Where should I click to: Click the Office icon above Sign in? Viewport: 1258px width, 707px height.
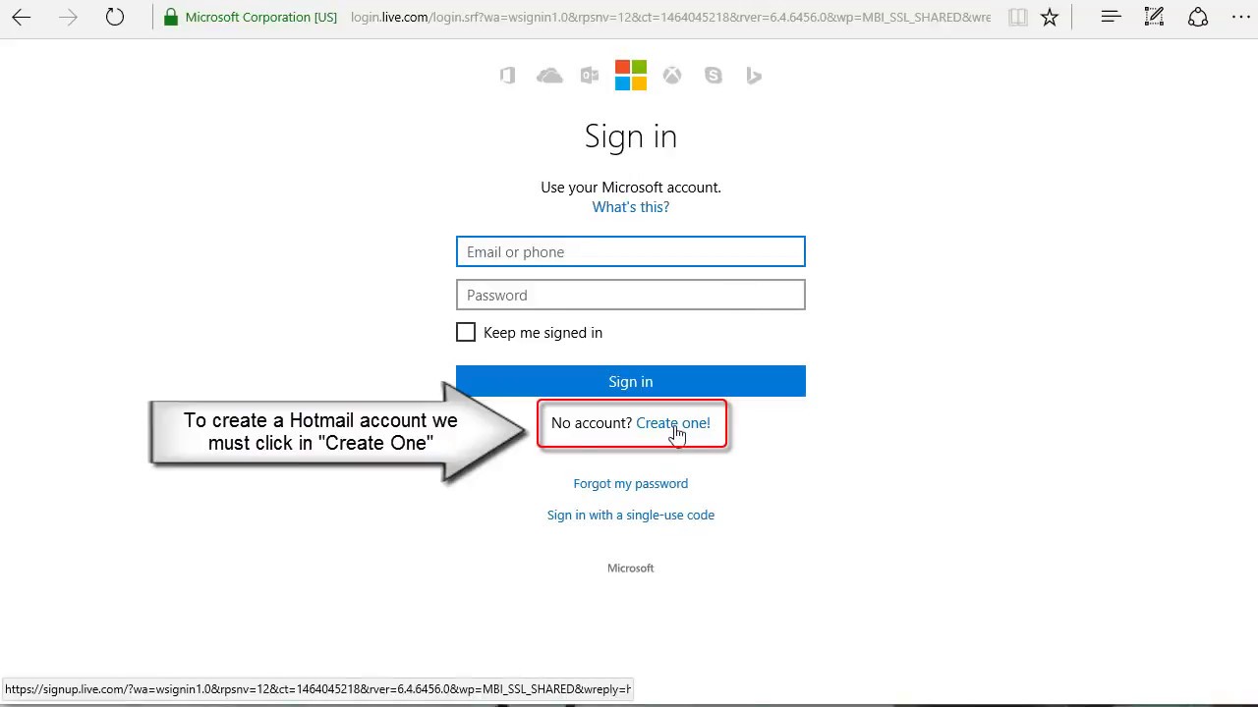(x=507, y=76)
